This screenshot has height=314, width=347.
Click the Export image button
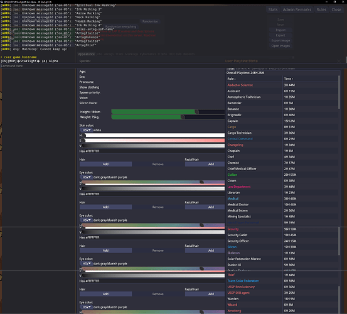pyautogui.click(x=280, y=41)
